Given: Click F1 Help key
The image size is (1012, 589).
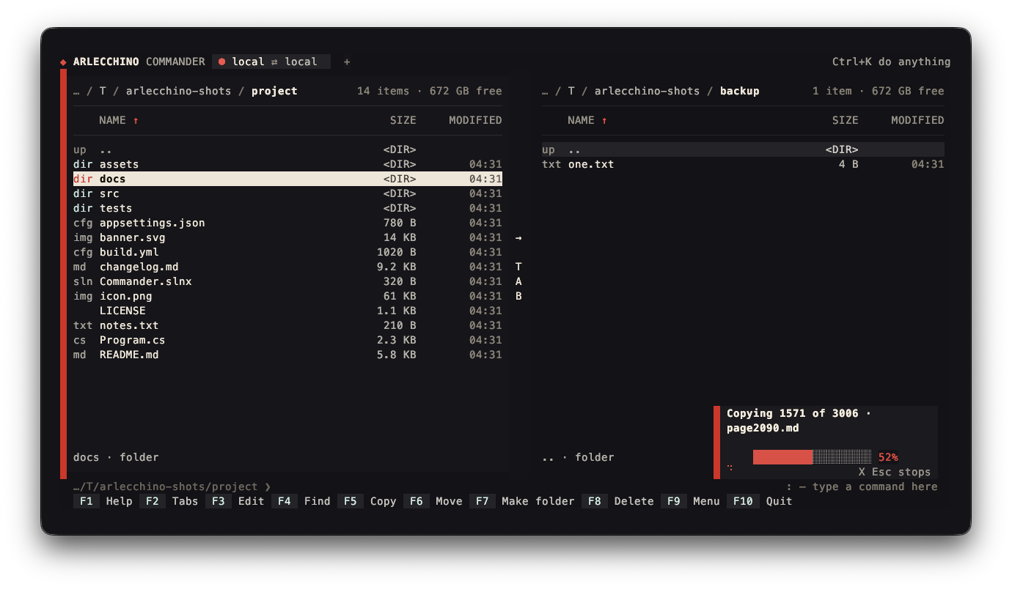Looking at the screenshot, I should (x=103, y=501).
